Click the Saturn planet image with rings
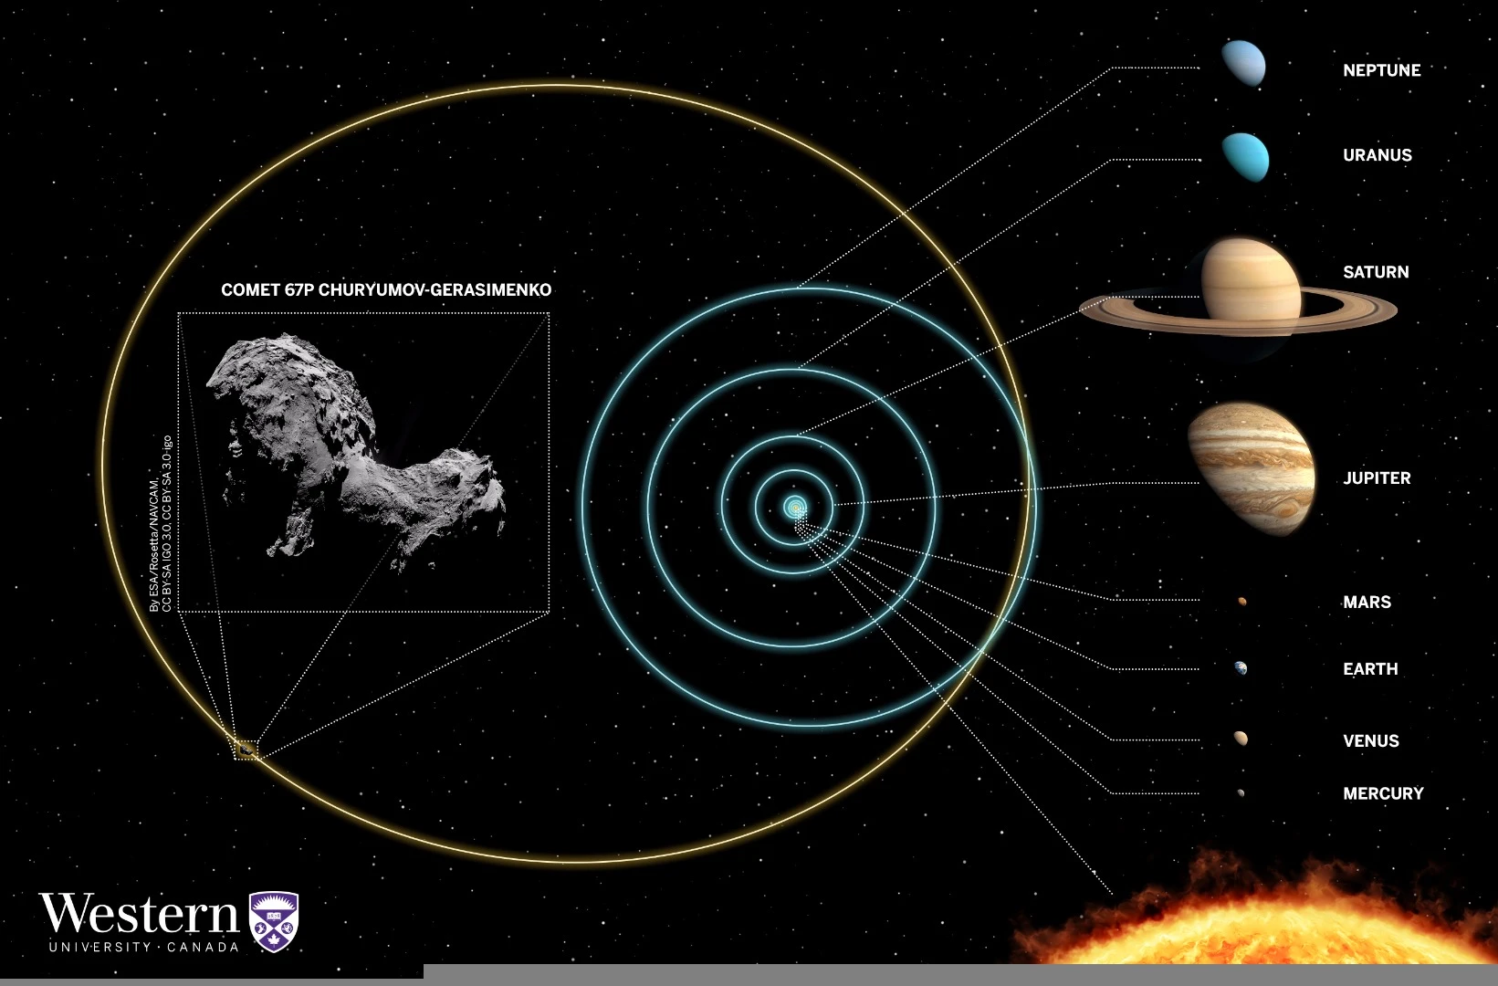The image size is (1498, 986). (x=1239, y=287)
